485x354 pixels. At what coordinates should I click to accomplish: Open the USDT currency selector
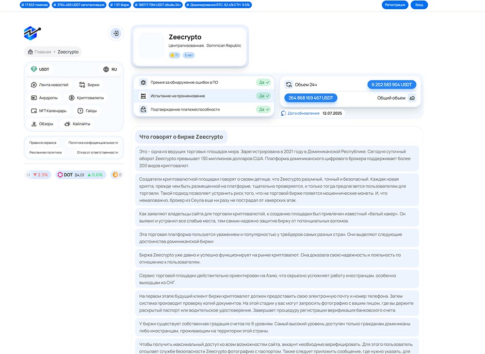[40, 69]
